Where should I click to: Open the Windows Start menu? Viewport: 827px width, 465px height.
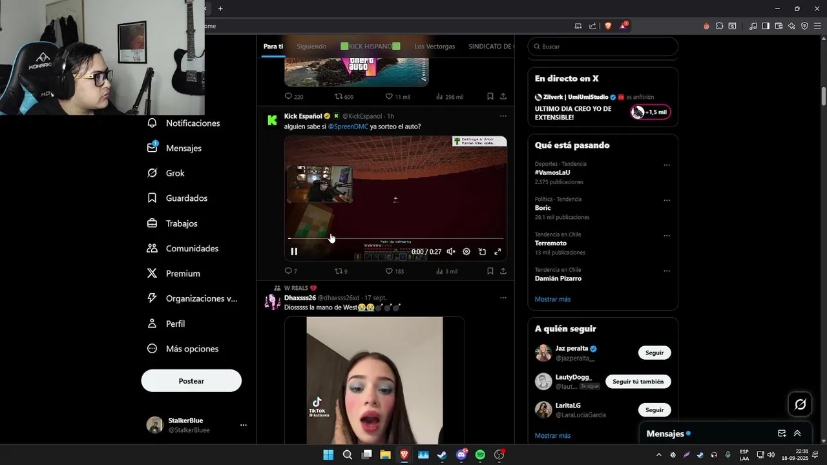pos(328,455)
